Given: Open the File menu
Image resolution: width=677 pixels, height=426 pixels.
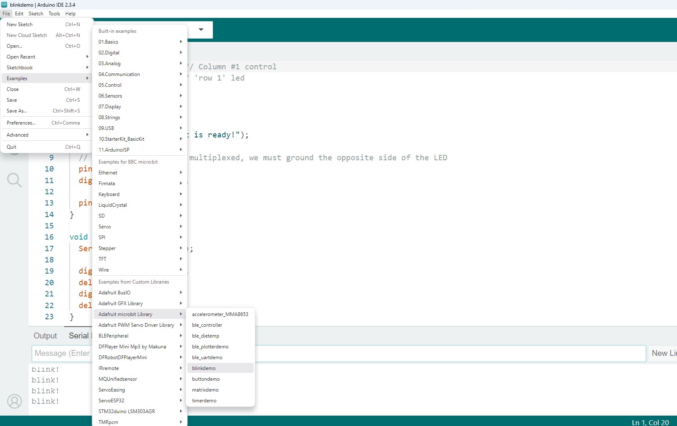Looking at the screenshot, I should [x=6, y=14].
